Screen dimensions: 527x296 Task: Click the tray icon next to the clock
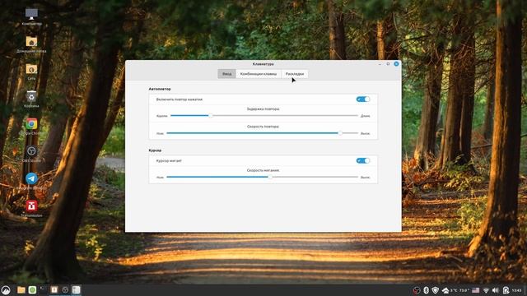coord(506,290)
